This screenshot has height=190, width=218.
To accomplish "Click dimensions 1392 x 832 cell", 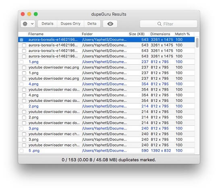I will [x=161, y=151].
